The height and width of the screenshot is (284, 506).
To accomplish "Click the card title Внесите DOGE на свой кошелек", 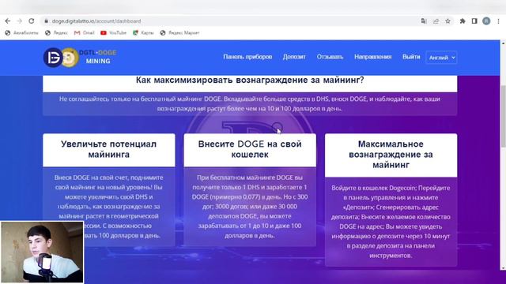I will pyautogui.click(x=250, y=149).
